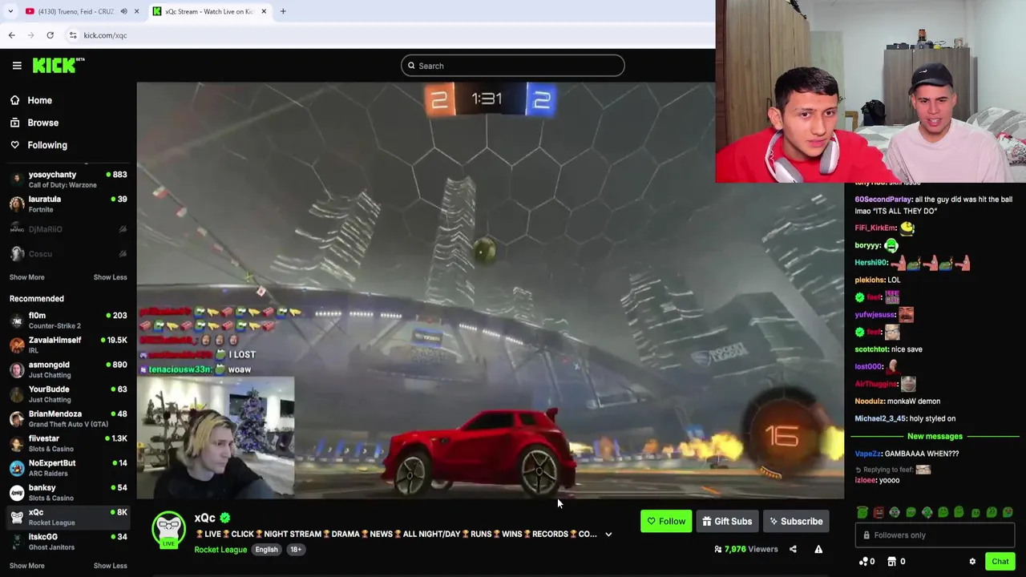This screenshot has width=1026, height=577.
Task: Click the xQc channel name
Action: 204,518
